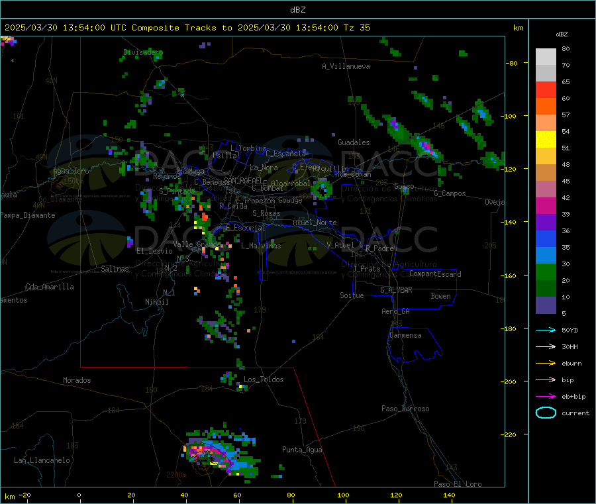The width and height of the screenshot is (596, 504).
Task: Click the eburn yellow arrow legend icon
Action: (546, 363)
